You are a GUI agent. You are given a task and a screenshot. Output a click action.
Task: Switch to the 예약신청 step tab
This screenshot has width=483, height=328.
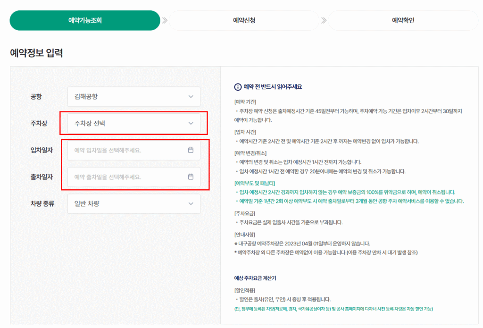click(x=244, y=20)
